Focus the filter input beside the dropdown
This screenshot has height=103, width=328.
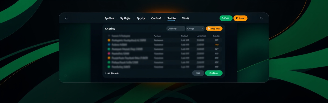pyautogui.click(x=176, y=28)
